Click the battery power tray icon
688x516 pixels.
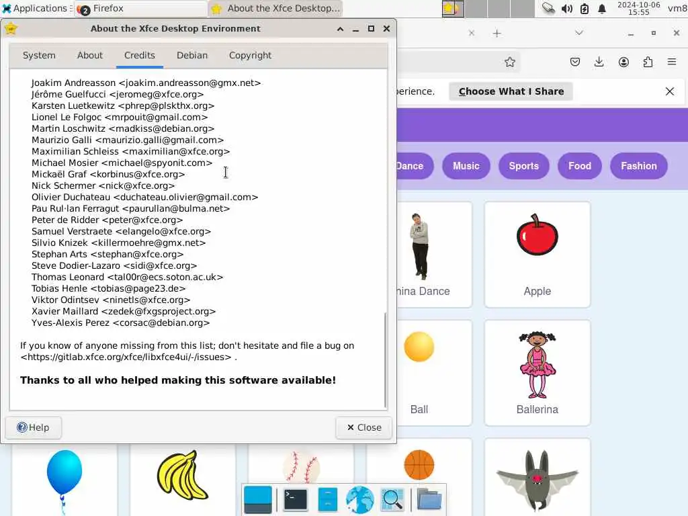click(585, 9)
